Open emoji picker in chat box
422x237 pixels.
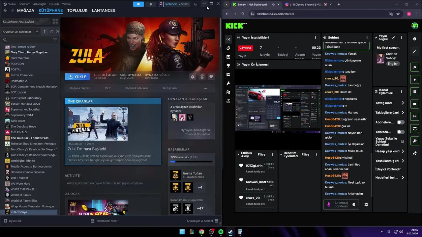tap(354, 204)
